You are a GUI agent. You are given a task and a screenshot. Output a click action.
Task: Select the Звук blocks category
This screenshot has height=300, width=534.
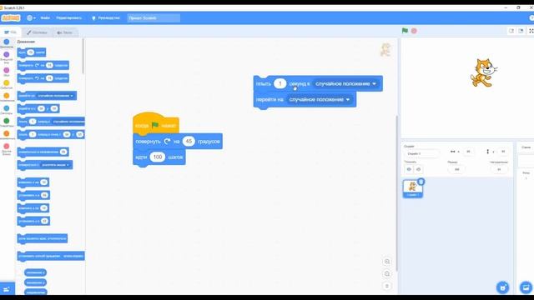(x=7, y=72)
